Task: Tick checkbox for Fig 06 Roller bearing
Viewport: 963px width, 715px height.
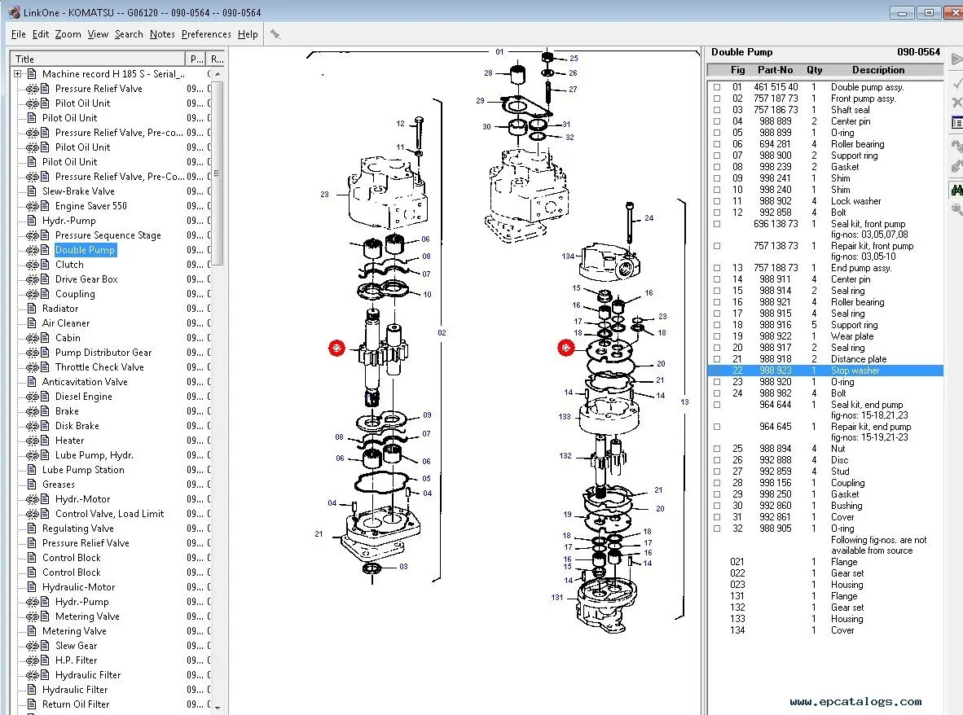Action: coord(717,144)
